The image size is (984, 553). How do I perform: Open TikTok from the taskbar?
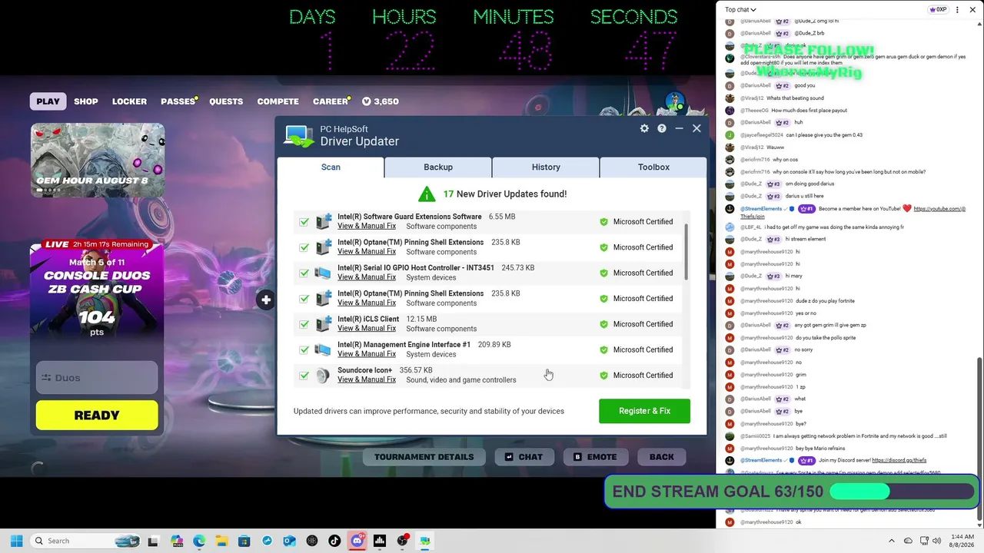pyautogui.click(x=334, y=541)
